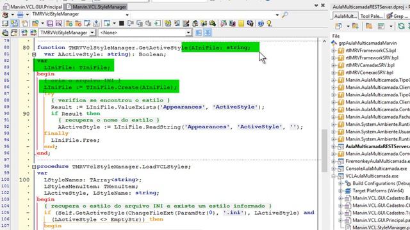Click the open folder icon in project panel
Image resolution: width=410 pixels, height=230 pixels.
tap(369, 26)
